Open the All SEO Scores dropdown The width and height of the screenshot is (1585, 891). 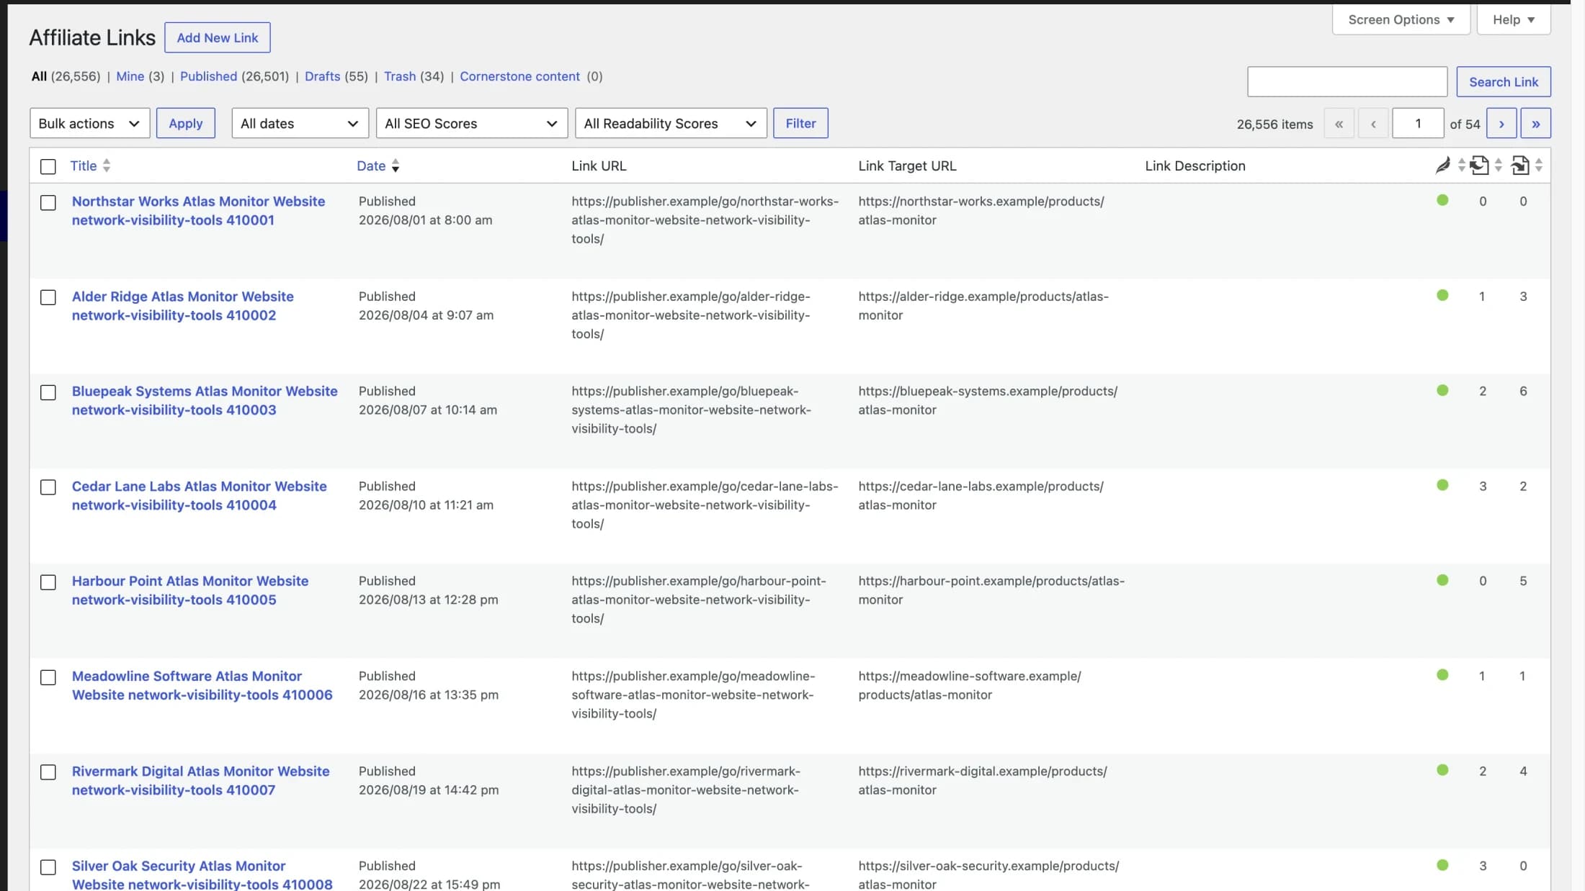coord(471,123)
